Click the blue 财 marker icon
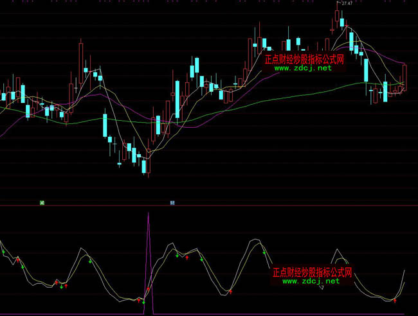The image size is (418, 316). 172,202
